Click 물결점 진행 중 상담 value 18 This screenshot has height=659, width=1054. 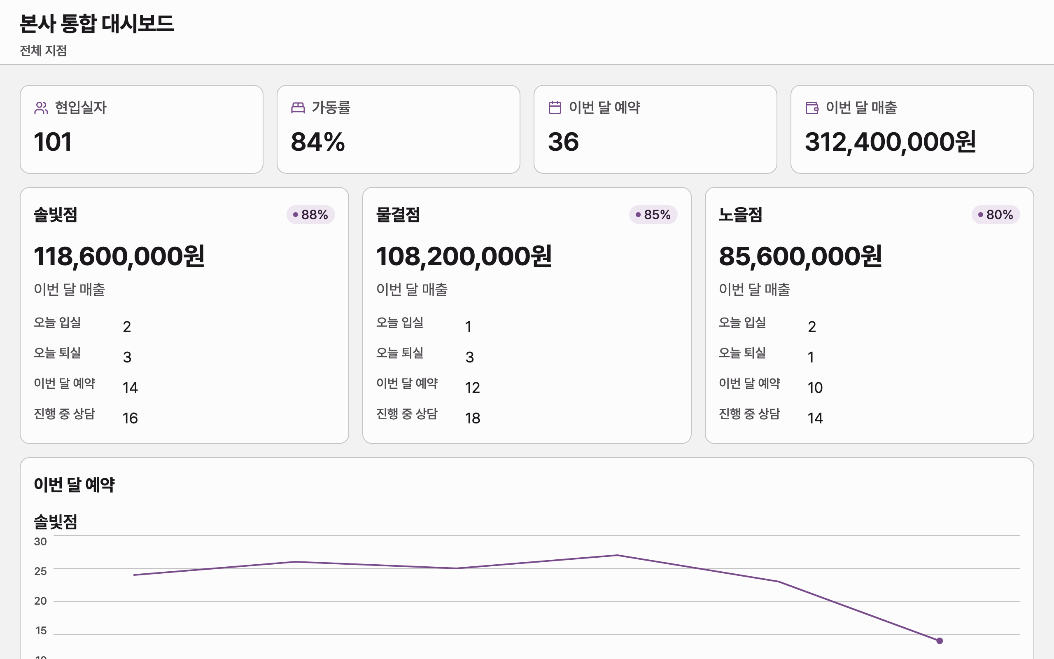[473, 418]
